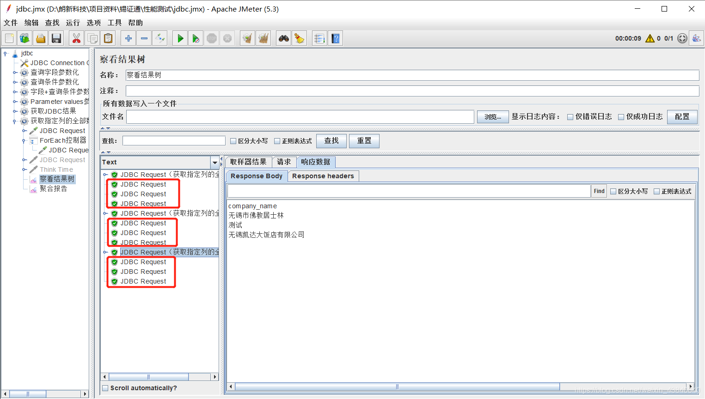Expand the 查询条件参数化 thread group
The width and height of the screenshot is (705, 399).
click(15, 82)
